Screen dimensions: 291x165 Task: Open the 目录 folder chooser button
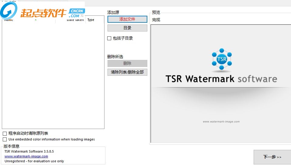[x=127, y=28]
